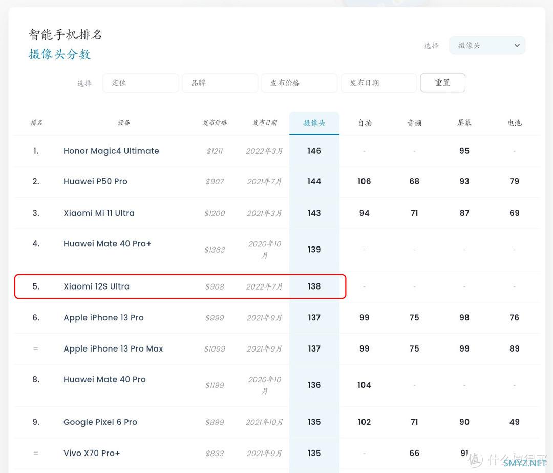Select the 电池 column tab
553x473 pixels.
515,123
